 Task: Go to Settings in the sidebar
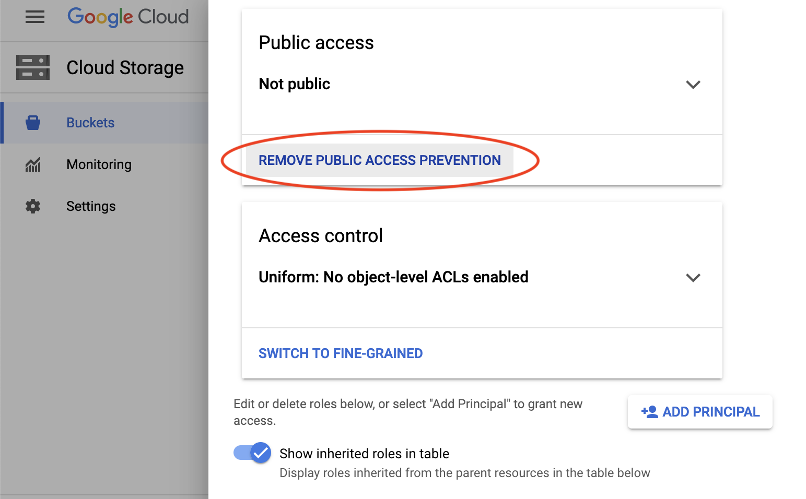(91, 206)
